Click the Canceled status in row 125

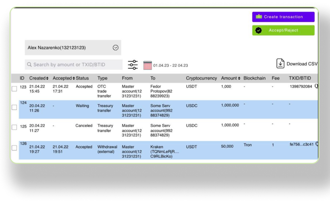point(84,125)
